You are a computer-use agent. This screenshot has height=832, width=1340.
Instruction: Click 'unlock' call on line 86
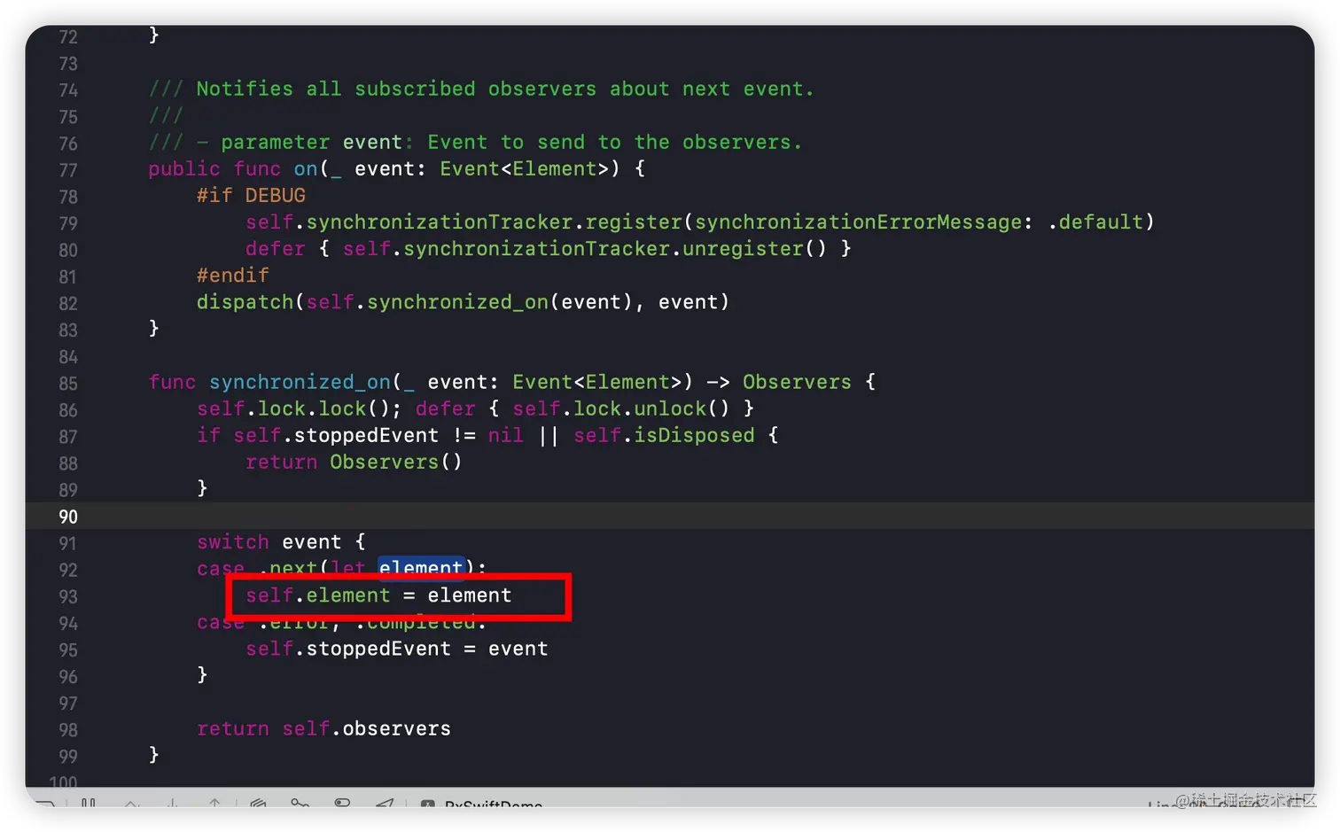pos(670,408)
